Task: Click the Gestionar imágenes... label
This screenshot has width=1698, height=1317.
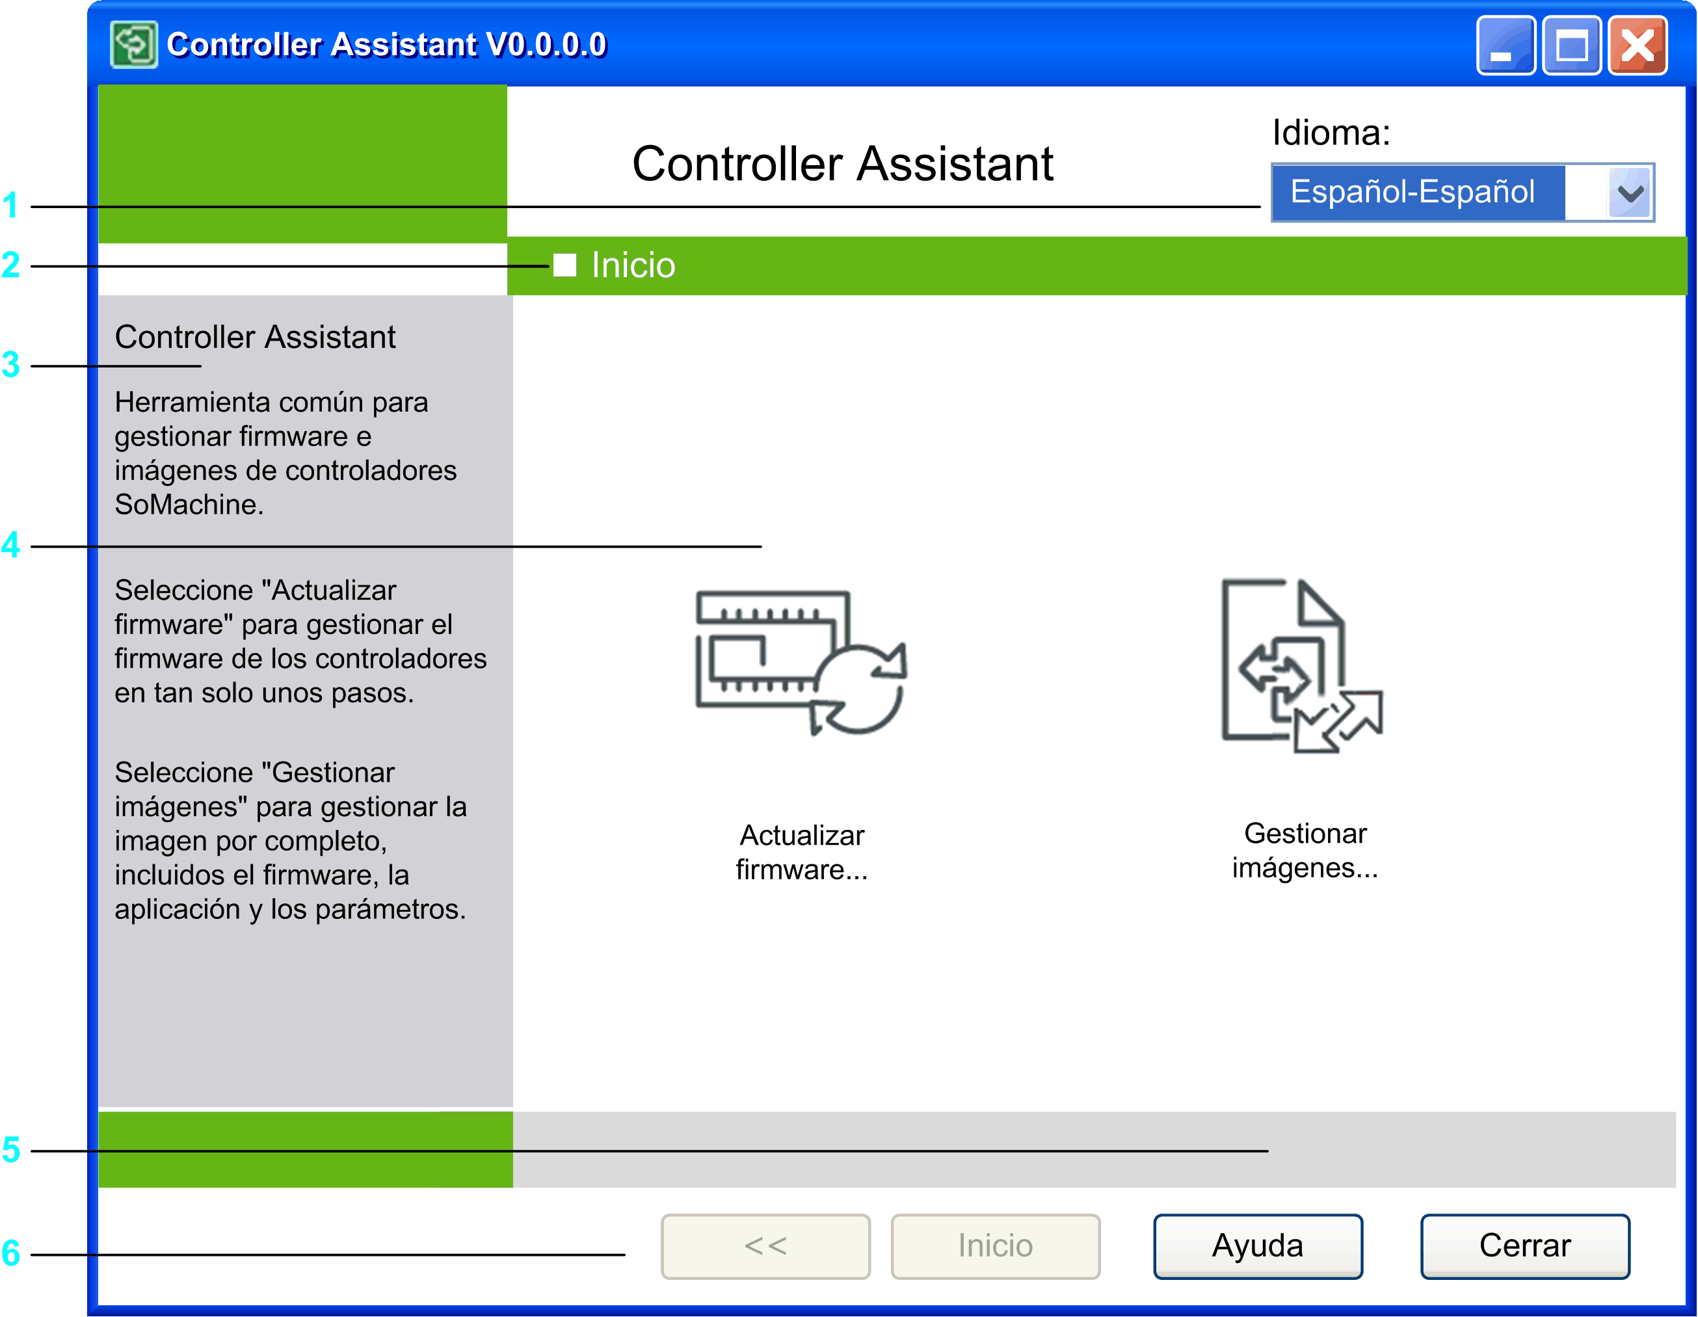Action: point(1305,850)
